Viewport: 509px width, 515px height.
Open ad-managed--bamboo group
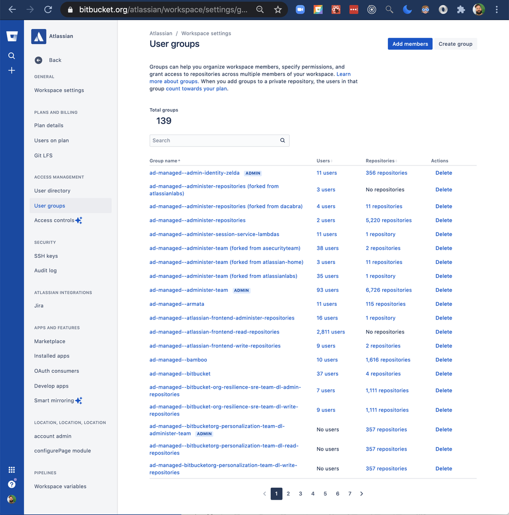coord(178,360)
